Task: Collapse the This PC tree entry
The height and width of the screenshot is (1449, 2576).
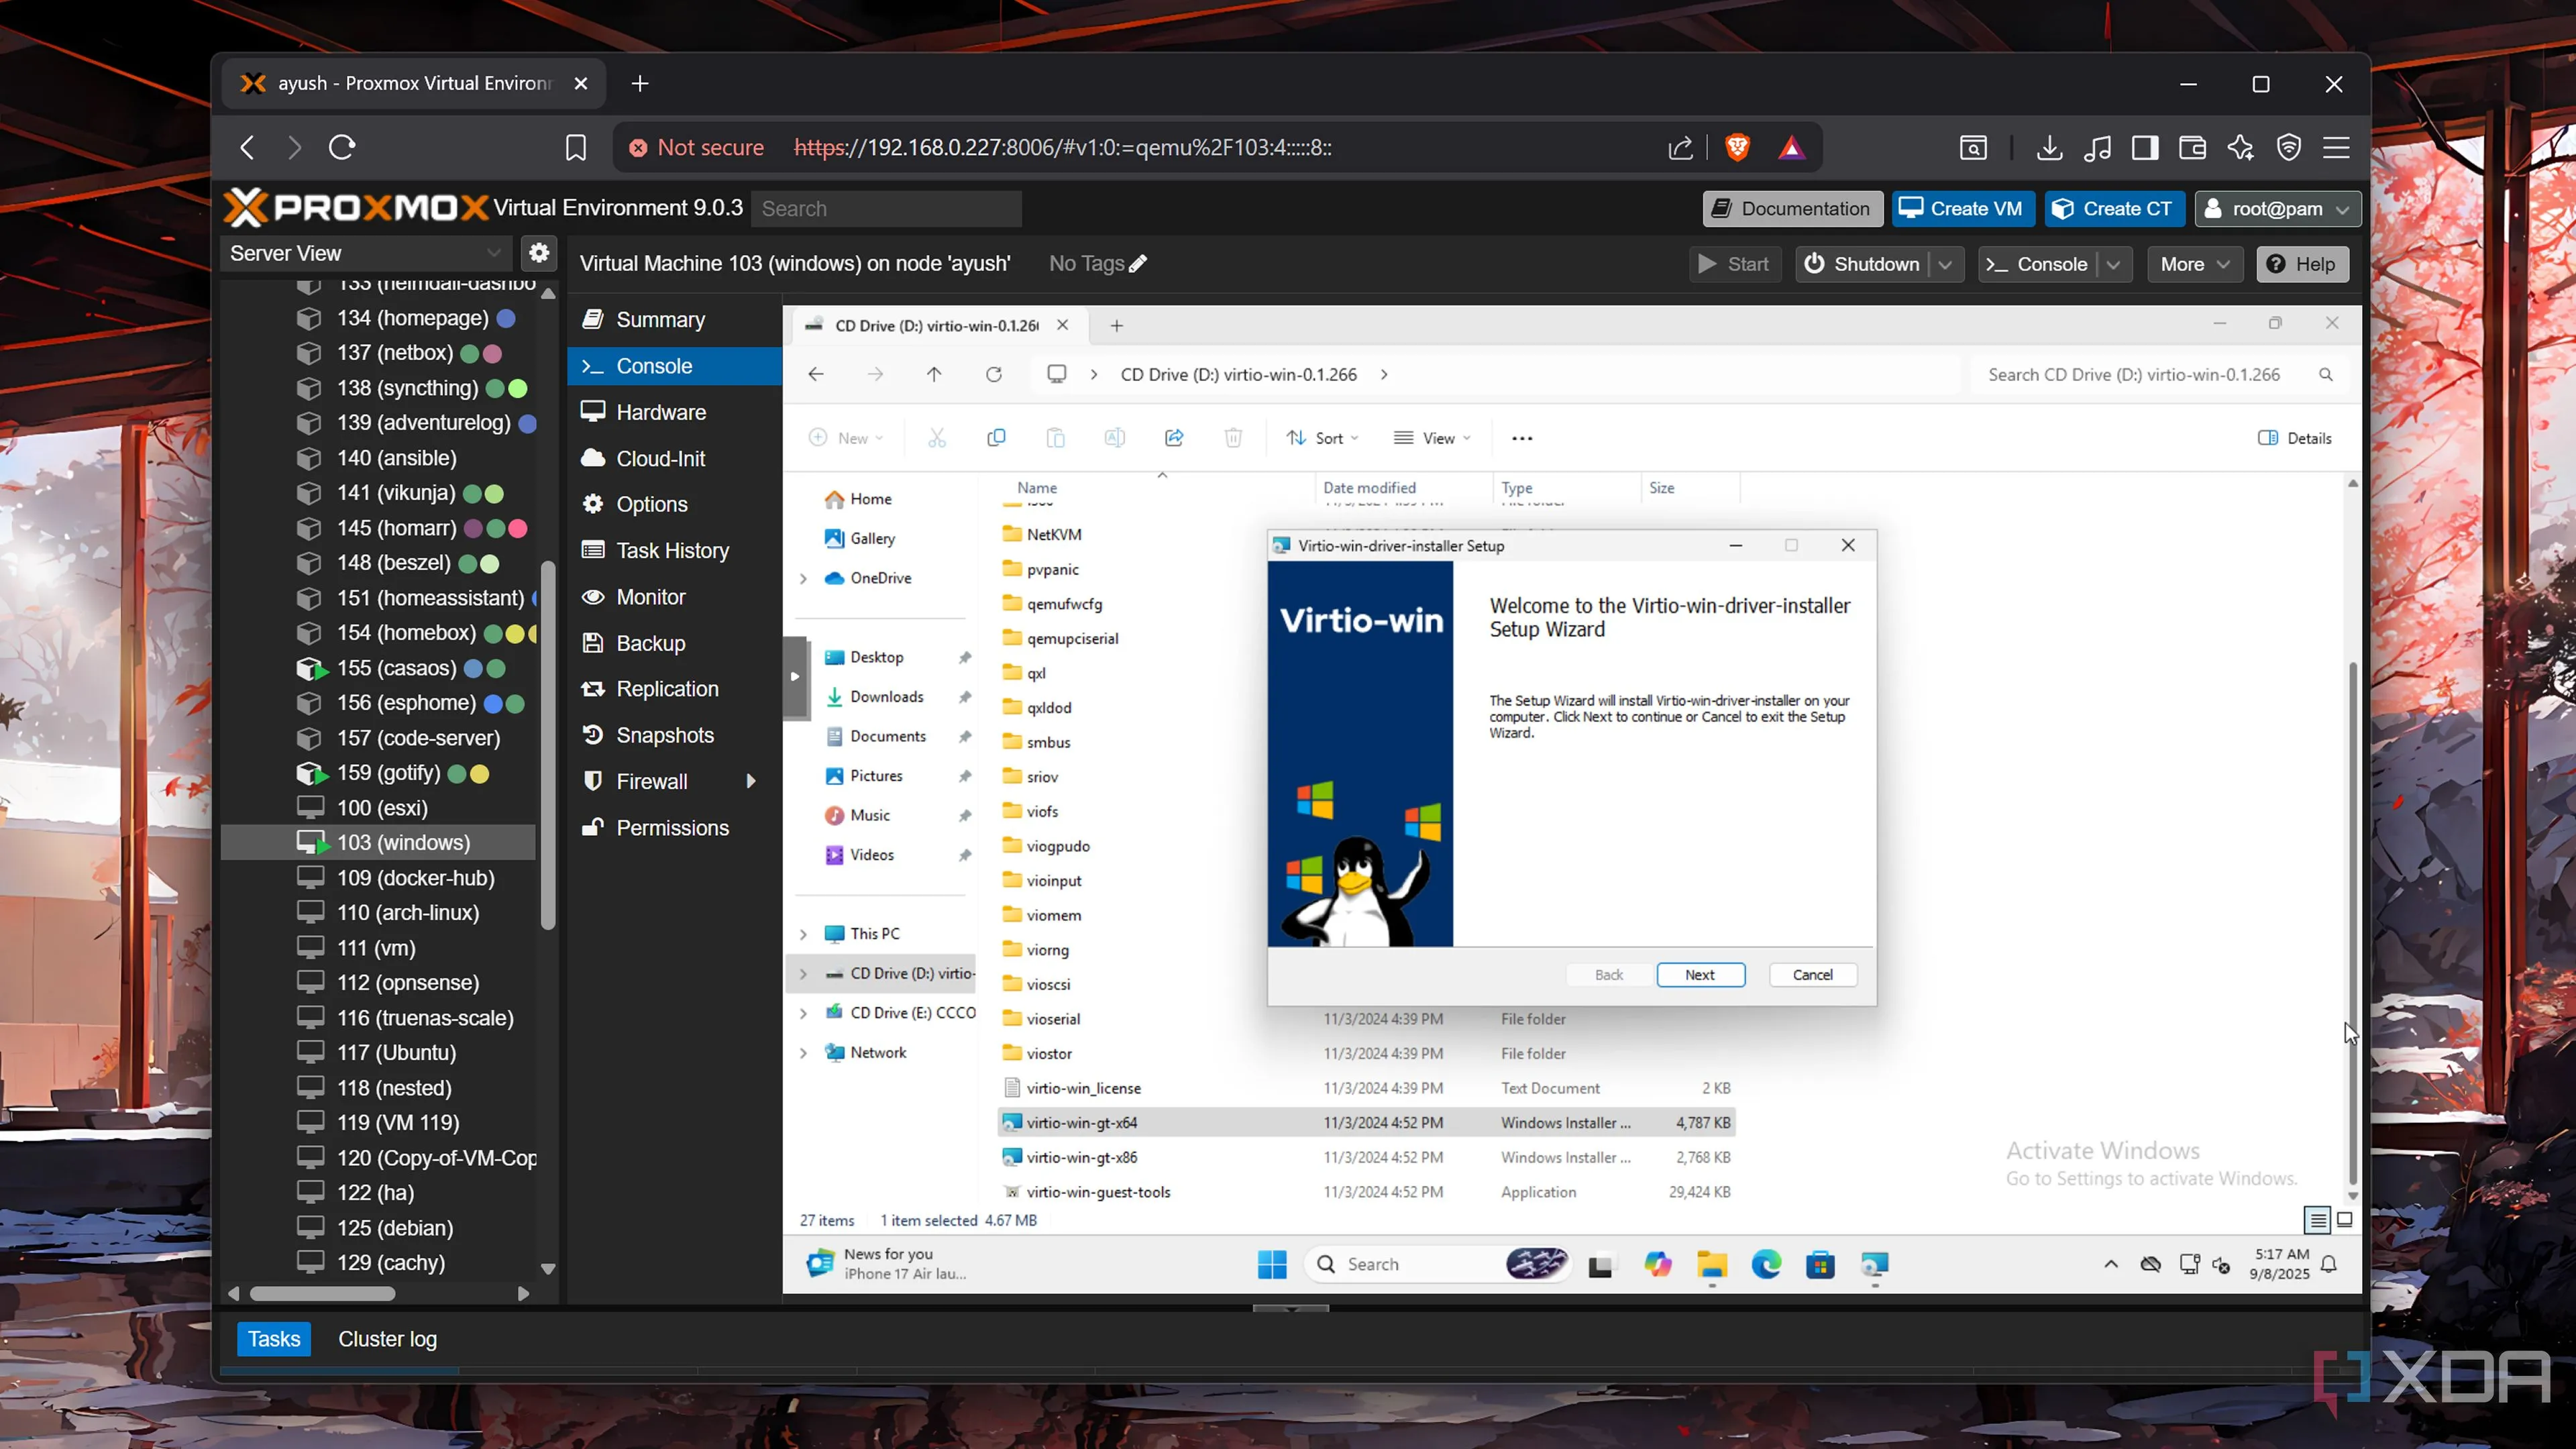Action: [805, 933]
